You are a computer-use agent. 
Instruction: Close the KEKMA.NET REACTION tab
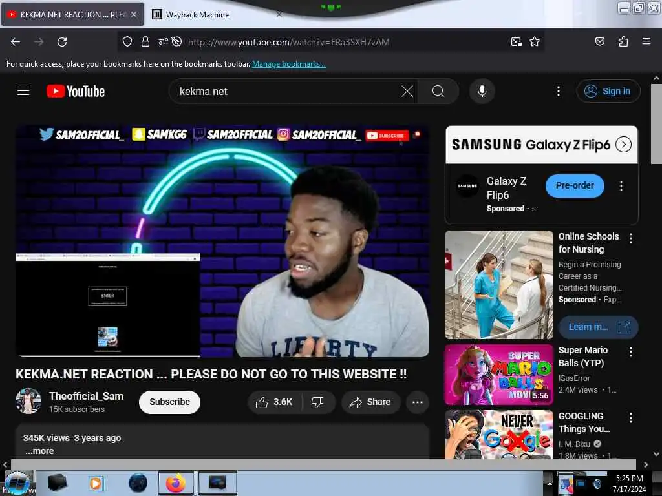click(x=134, y=14)
